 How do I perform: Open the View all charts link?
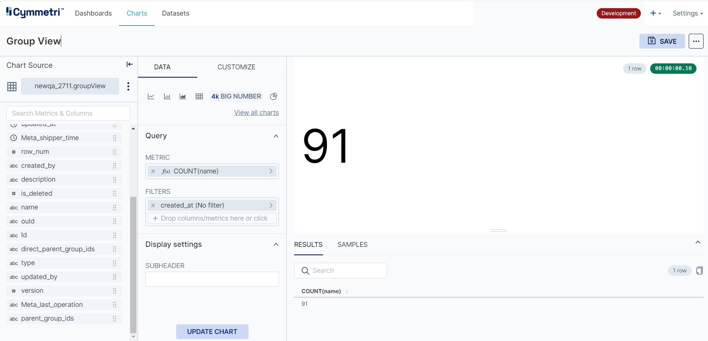coord(256,113)
